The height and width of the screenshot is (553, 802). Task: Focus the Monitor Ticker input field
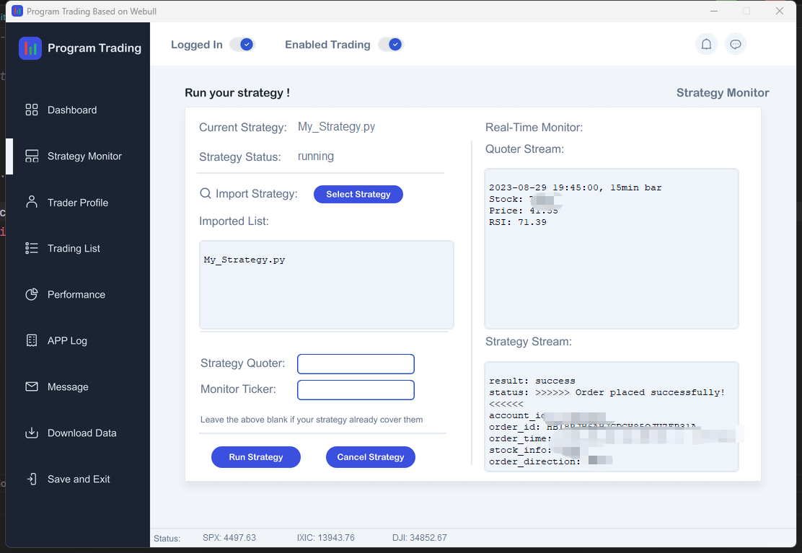356,390
